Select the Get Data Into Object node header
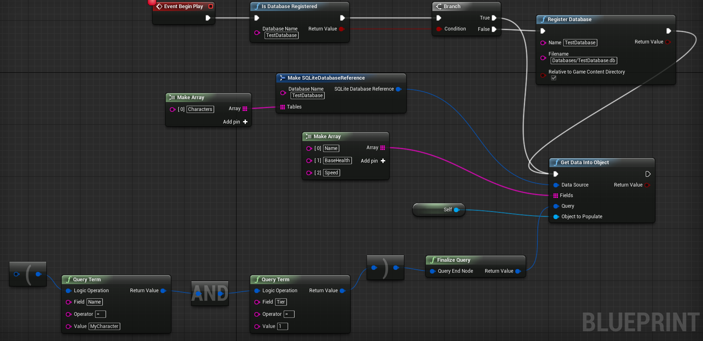Viewport: 703px width, 341px height. pos(602,163)
